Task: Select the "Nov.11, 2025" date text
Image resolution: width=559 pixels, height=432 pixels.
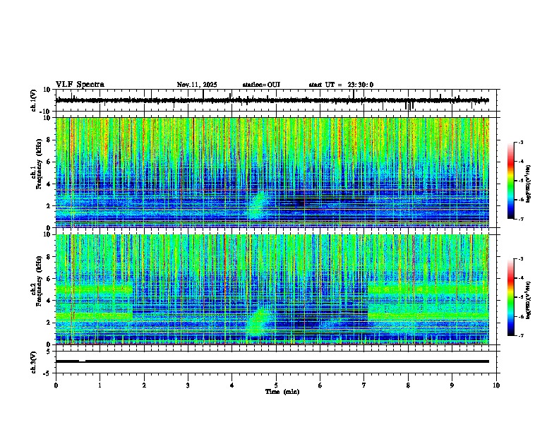Action: [x=197, y=85]
